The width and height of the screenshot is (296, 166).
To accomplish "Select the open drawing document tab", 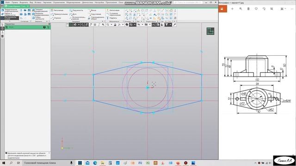I will 17,6.
